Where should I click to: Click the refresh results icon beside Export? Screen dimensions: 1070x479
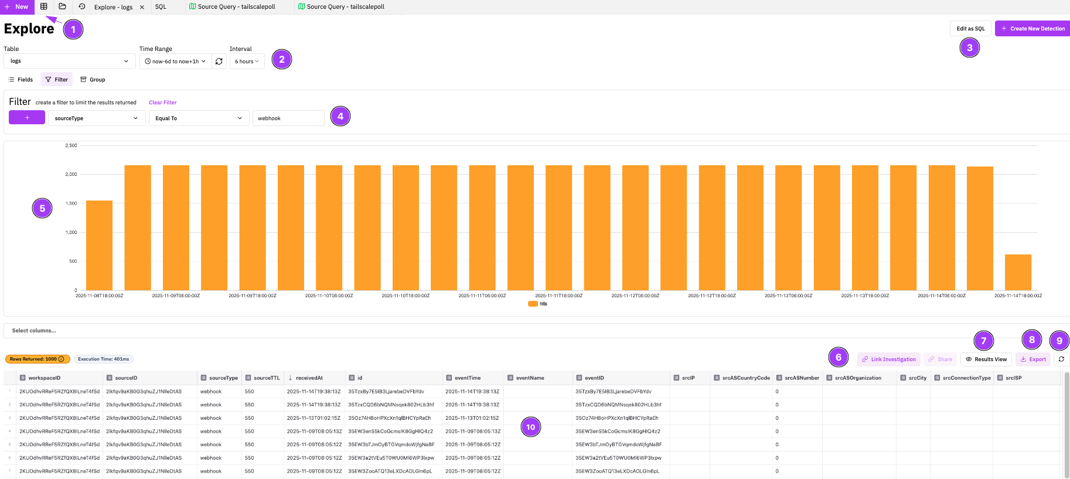point(1061,359)
